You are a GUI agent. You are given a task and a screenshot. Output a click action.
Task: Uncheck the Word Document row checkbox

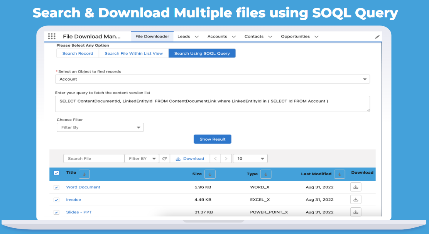click(x=56, y=187)
